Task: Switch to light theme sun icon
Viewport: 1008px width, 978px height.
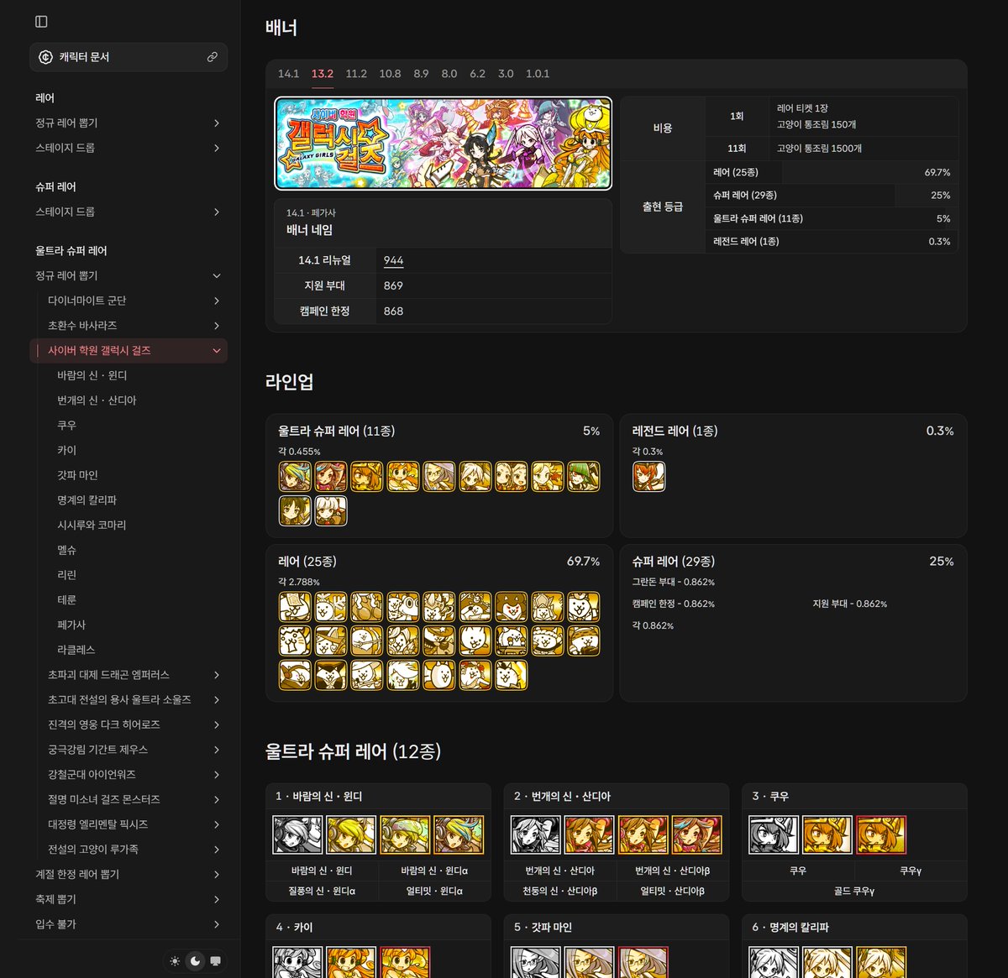Action: [x=175, y=961]
